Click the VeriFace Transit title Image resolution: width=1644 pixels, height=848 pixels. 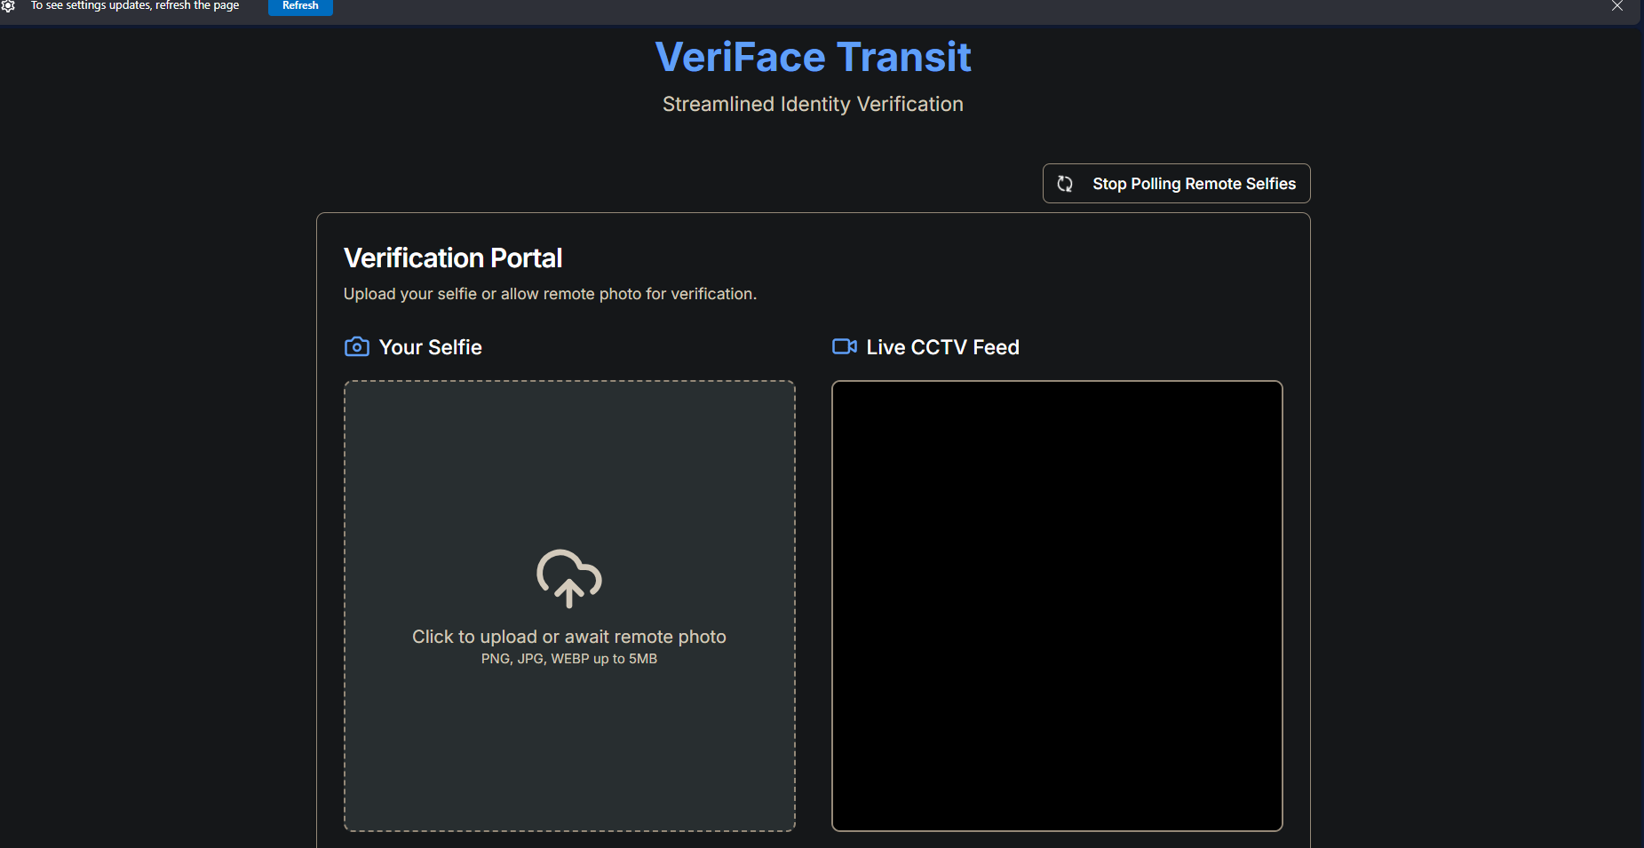tap(812, 56)
